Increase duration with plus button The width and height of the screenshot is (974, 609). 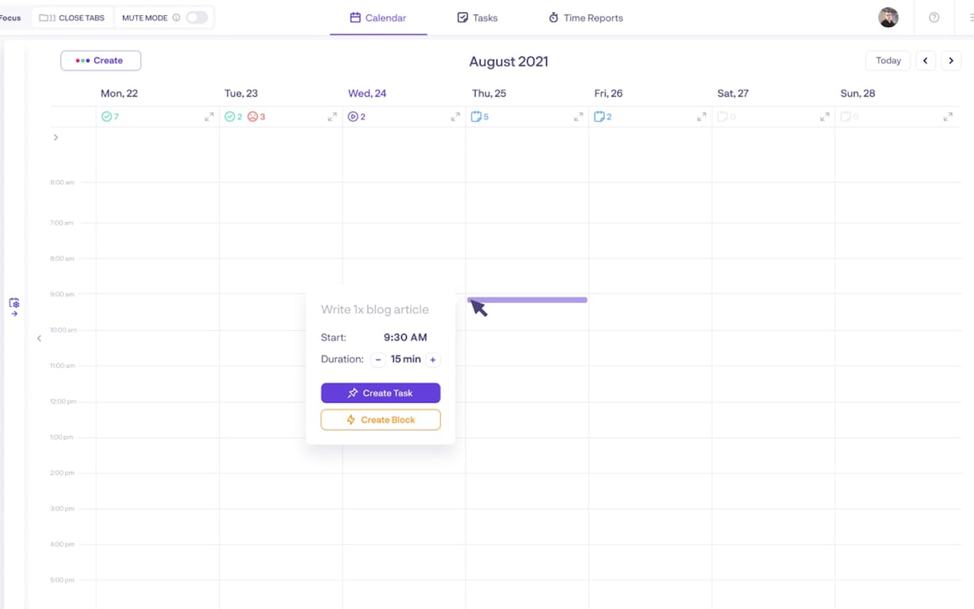[433, 359]
